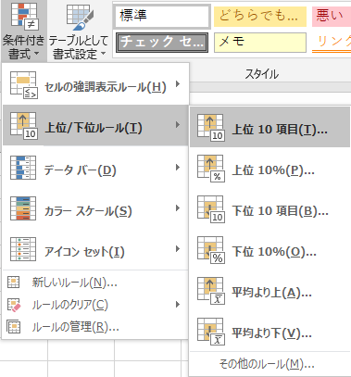Select 上位 10 項目(T)... rule
The image size is (351, 377).
tap(270, 127)
